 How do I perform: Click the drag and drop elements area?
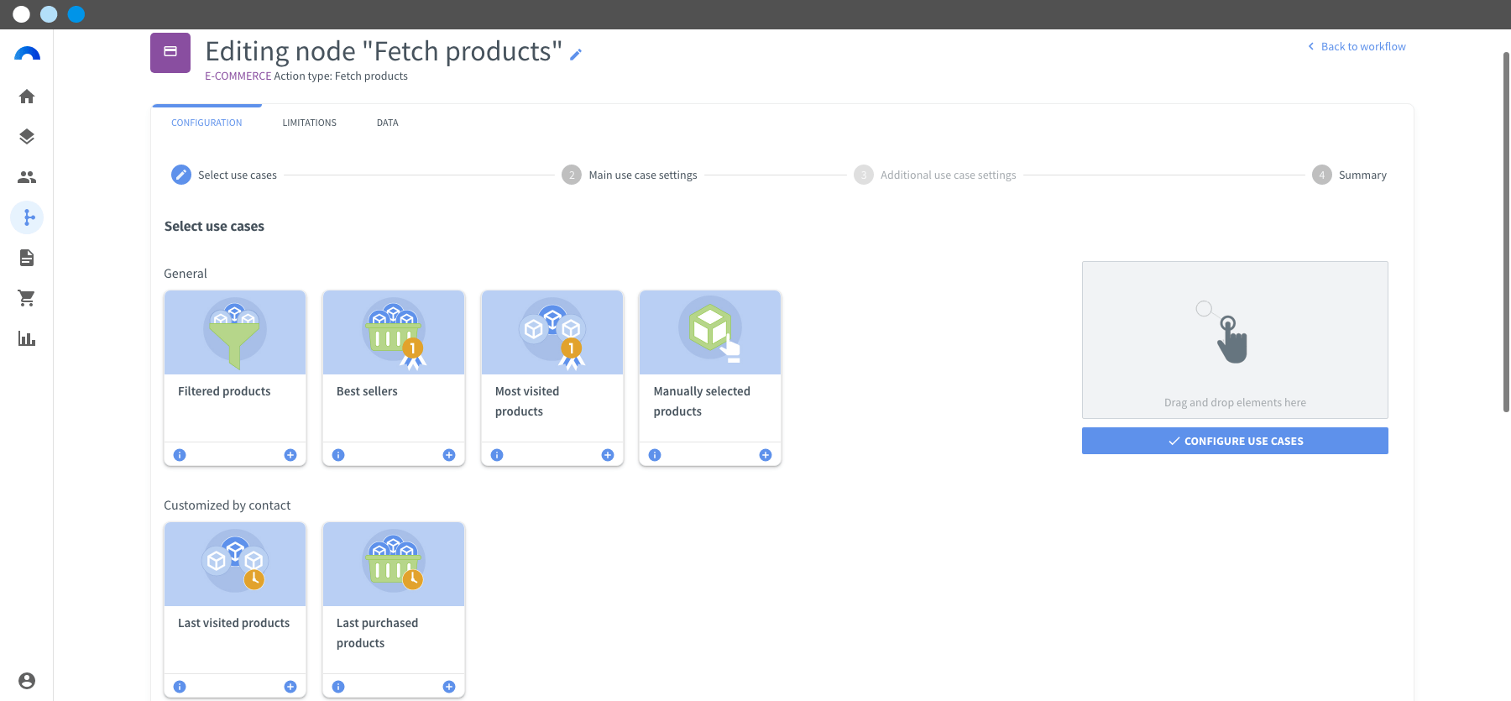(1235, 340)
